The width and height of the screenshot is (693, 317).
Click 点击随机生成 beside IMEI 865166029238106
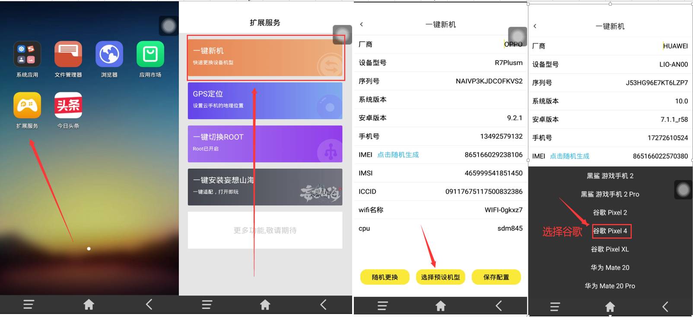398,155
